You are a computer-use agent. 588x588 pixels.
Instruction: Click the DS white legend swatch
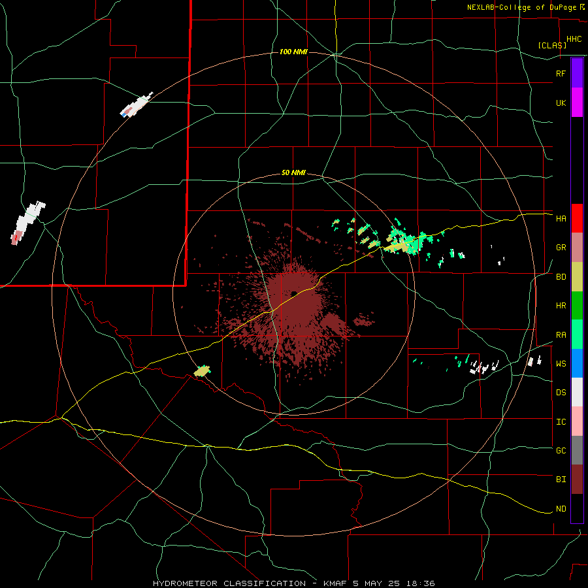[x=577, y=392]
